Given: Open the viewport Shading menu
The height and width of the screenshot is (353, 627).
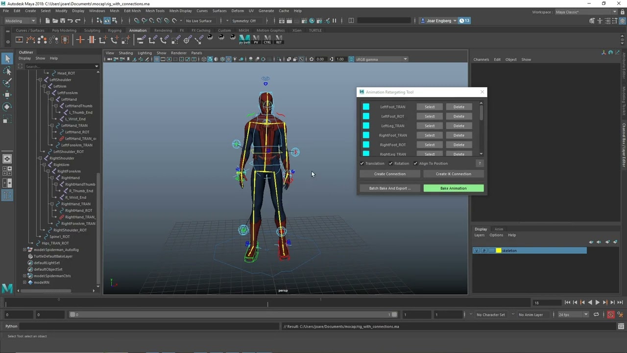Looking at the screenshot, I should click(x=125, y=53).
